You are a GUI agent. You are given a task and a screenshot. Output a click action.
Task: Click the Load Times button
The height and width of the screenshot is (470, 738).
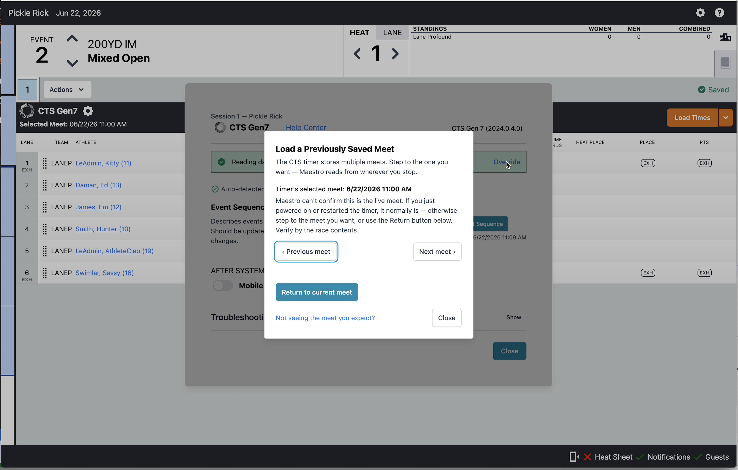[x=692, y=118]
